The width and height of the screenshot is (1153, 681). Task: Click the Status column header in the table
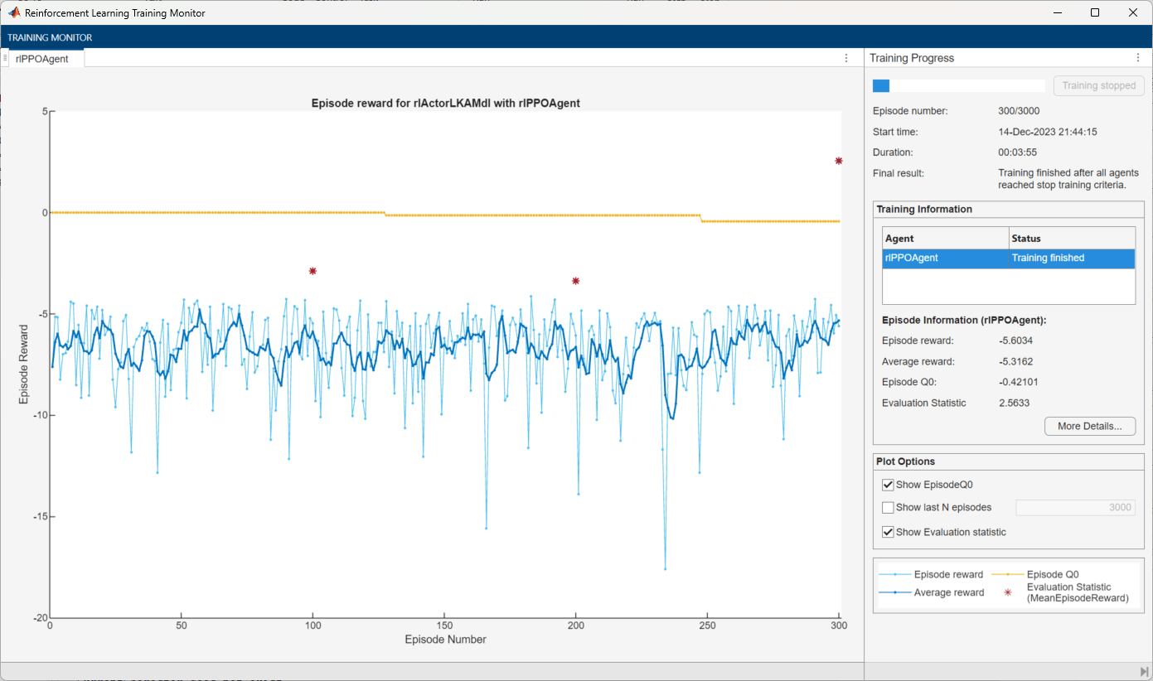[1072, 239]
